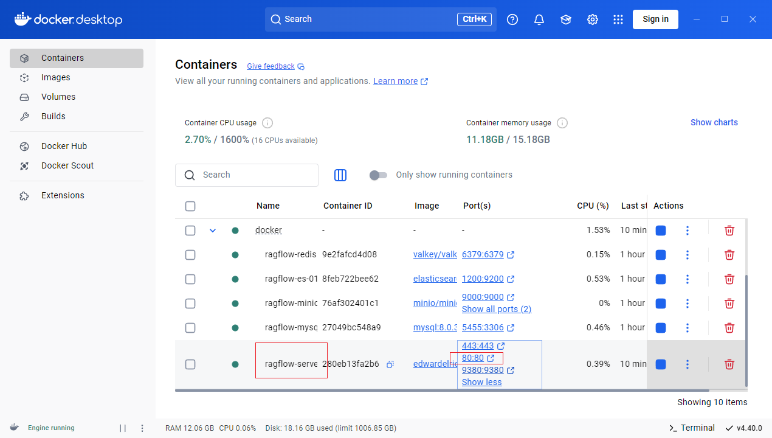The height and width of the screenshot is (438, 772).
Task: Delete the docker compose group
Action: 729,231
